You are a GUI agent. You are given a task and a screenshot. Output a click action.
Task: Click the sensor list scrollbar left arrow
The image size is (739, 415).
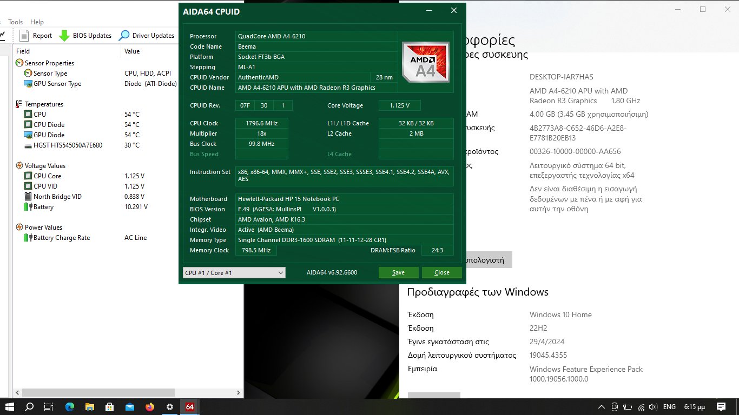tap(17, 393)
